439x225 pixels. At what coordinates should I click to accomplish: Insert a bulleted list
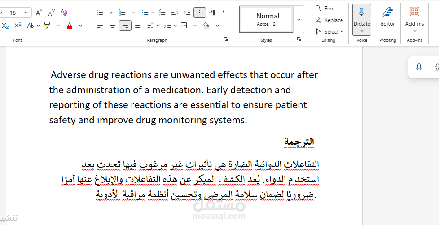(x=100, y=12)
